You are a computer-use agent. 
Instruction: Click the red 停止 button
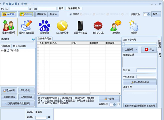pos(149,50)
